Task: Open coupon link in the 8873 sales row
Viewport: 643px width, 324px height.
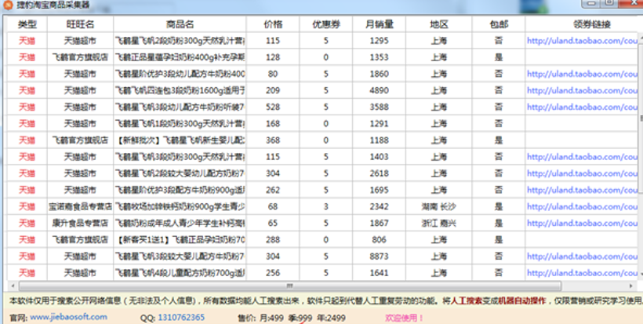Action: pos(583,257)
